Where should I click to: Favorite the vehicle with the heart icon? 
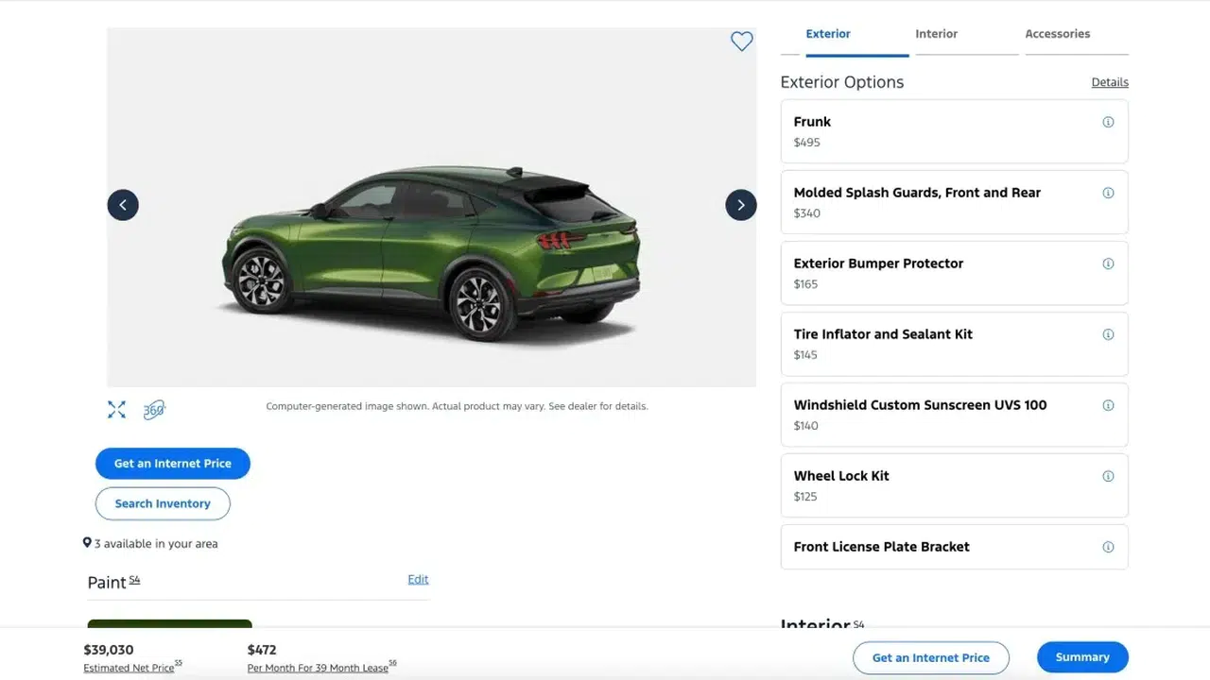tap(741, 41)
